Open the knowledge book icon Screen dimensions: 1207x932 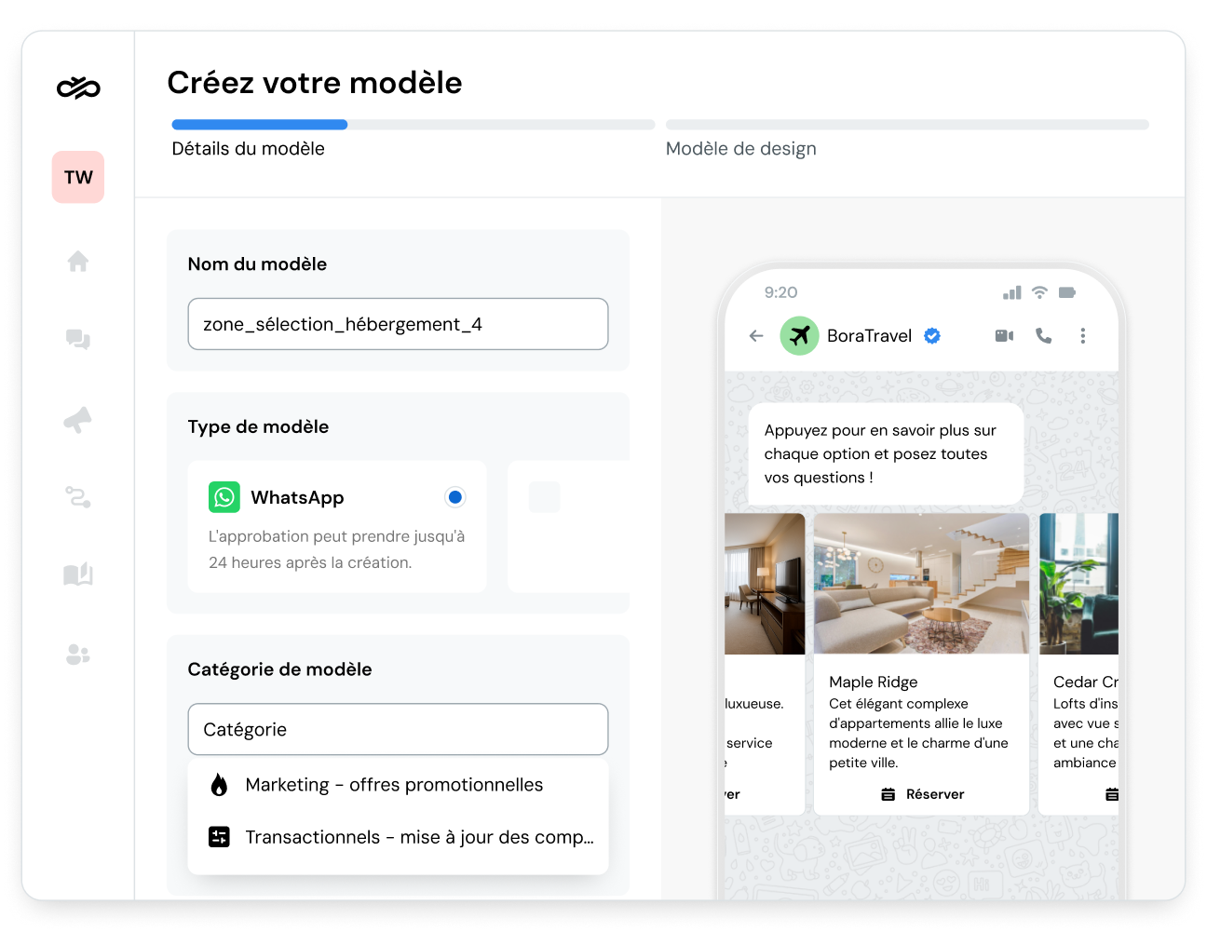(x=78, y=574)
